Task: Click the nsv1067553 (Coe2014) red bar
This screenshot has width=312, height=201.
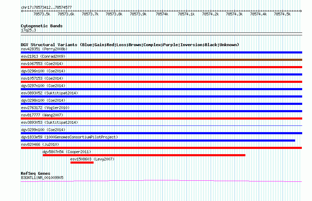Action: point(161,67)
